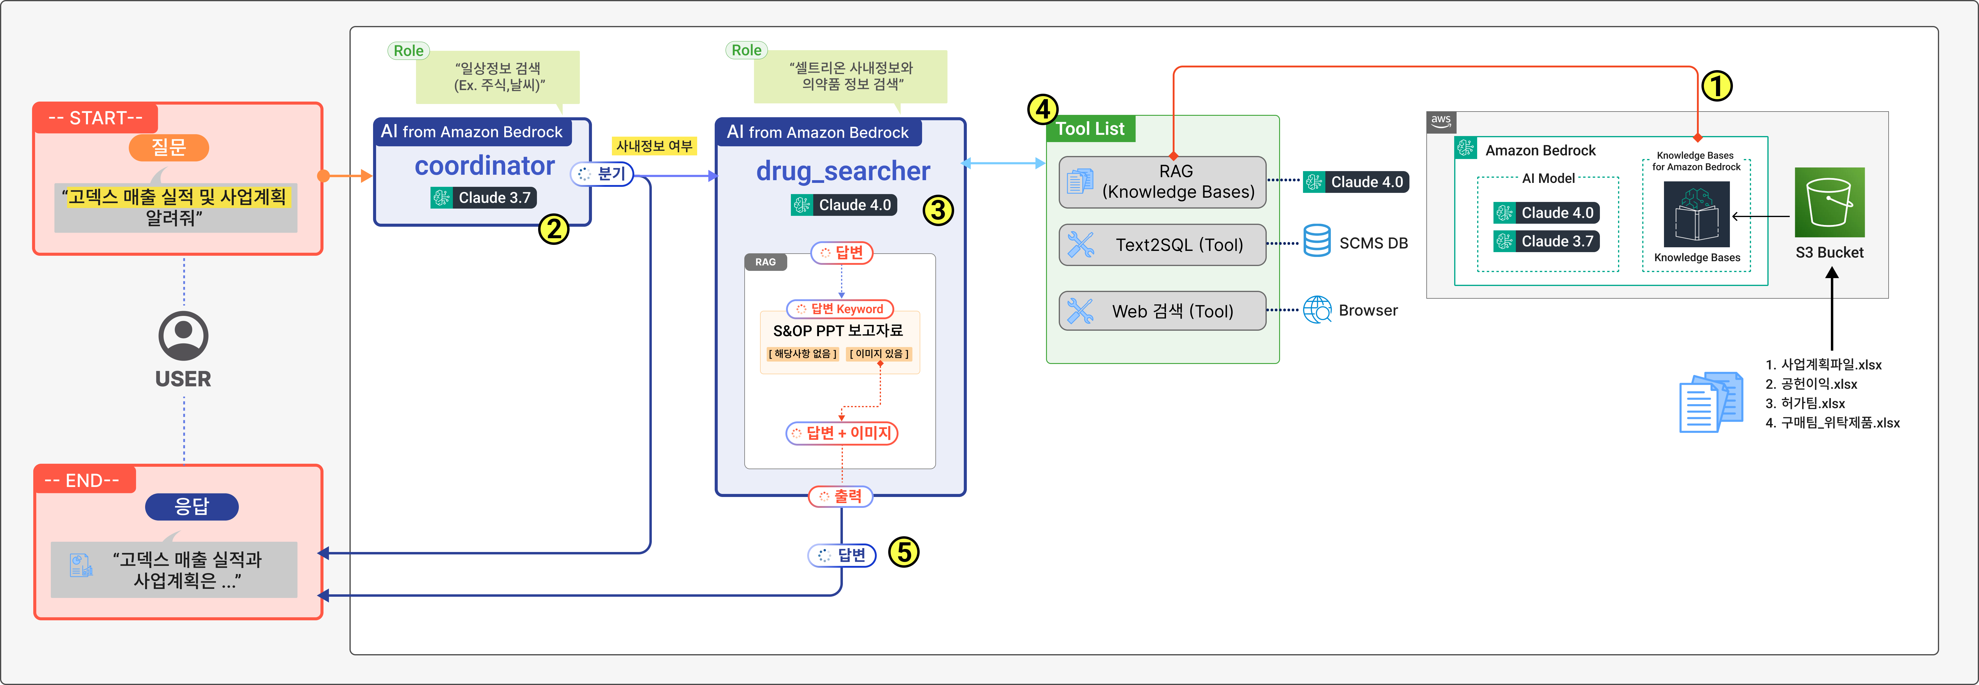Click the USER avatar icon

(x=183, y=336)
